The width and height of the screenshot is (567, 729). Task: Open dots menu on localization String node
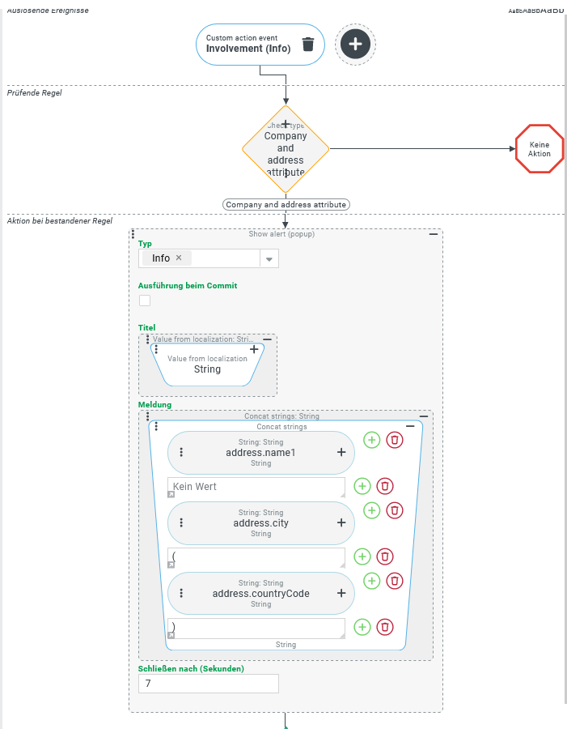[156, 348]
